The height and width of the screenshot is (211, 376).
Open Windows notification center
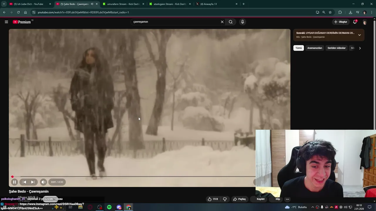[370, 207]
